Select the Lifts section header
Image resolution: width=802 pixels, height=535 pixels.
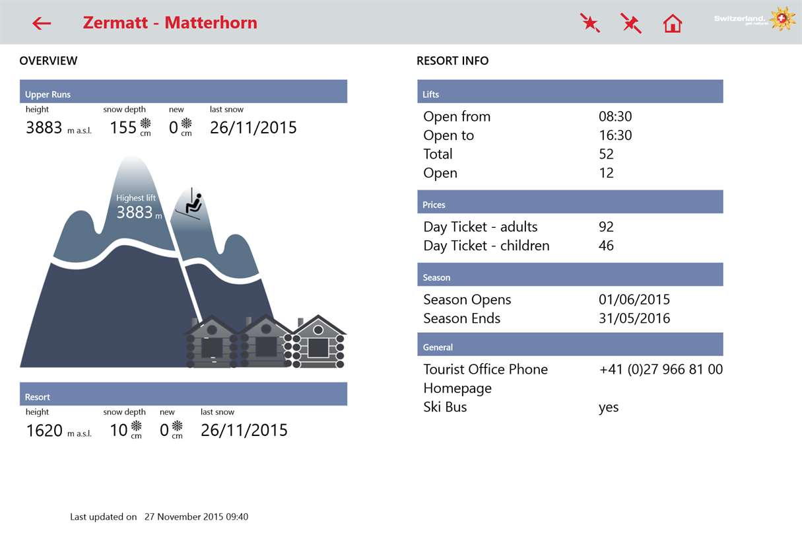tap(570, 92)
